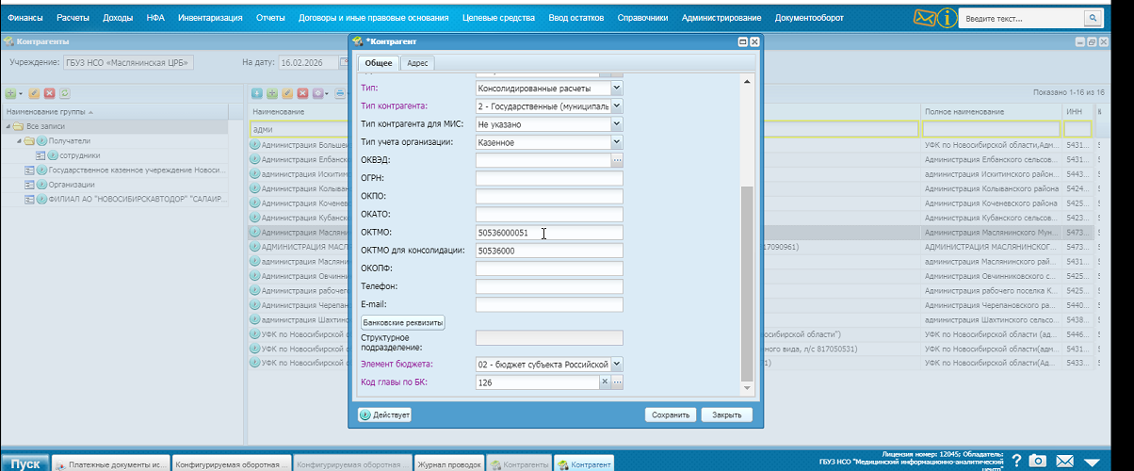The image size is (1134, 471).
Task: Click the Полное наименование column header
Action: [x=992, y=112]
